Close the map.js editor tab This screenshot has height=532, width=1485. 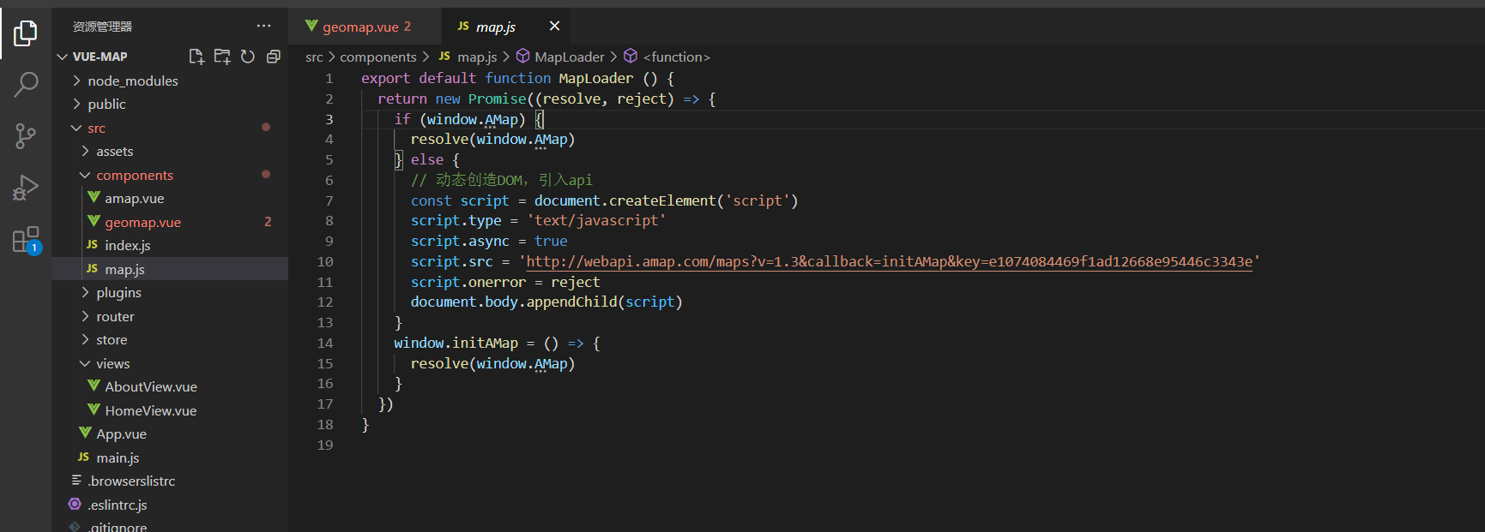pos(554,27)
